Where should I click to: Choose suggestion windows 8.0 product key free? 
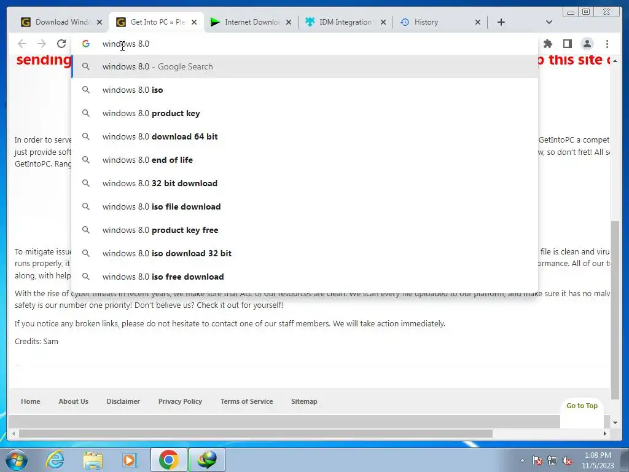[305, 230]
